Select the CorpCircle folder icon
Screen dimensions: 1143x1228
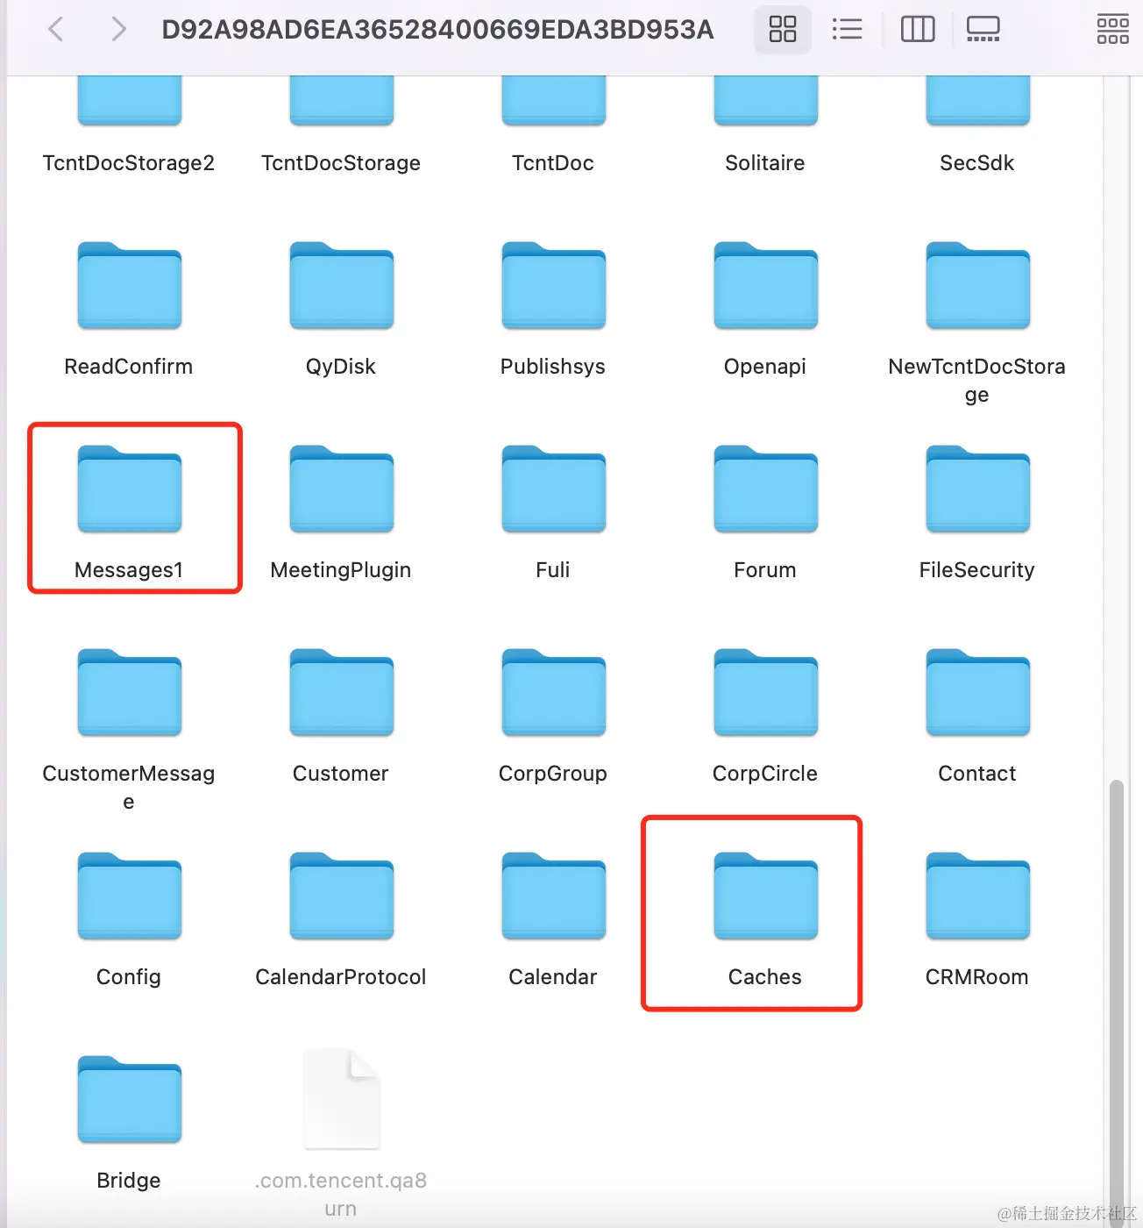tap(765, 692)
